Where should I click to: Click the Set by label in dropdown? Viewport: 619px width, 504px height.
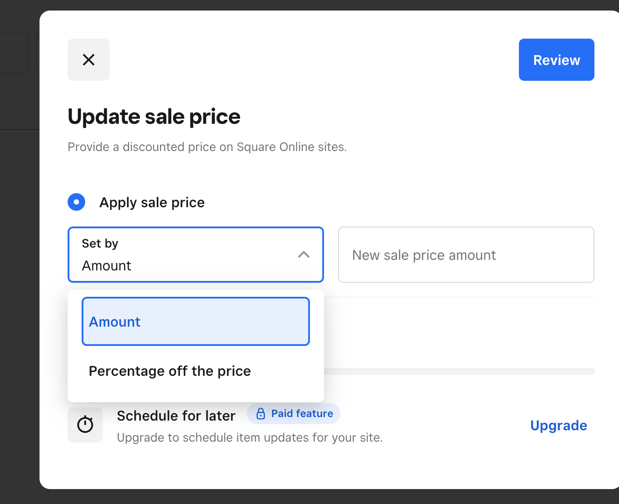[100, 243]
